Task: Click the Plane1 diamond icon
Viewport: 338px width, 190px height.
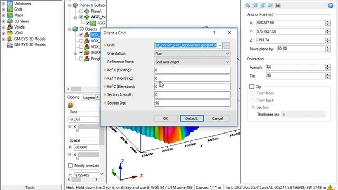Action: click(x=87, y=11)
